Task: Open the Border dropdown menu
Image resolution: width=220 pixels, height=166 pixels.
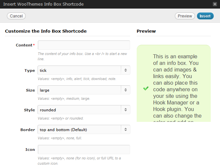Action: point(80,129)
